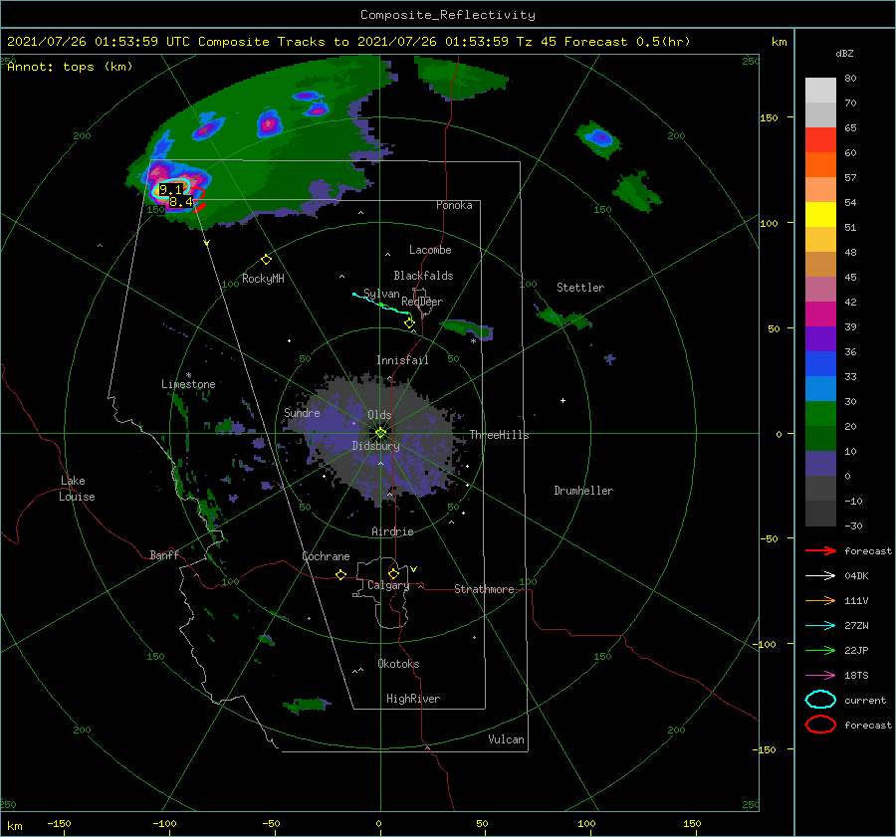Select the cyan 27ZW arrow legend icon
Screen dimensions: 896x837
[x=820, y=626]
